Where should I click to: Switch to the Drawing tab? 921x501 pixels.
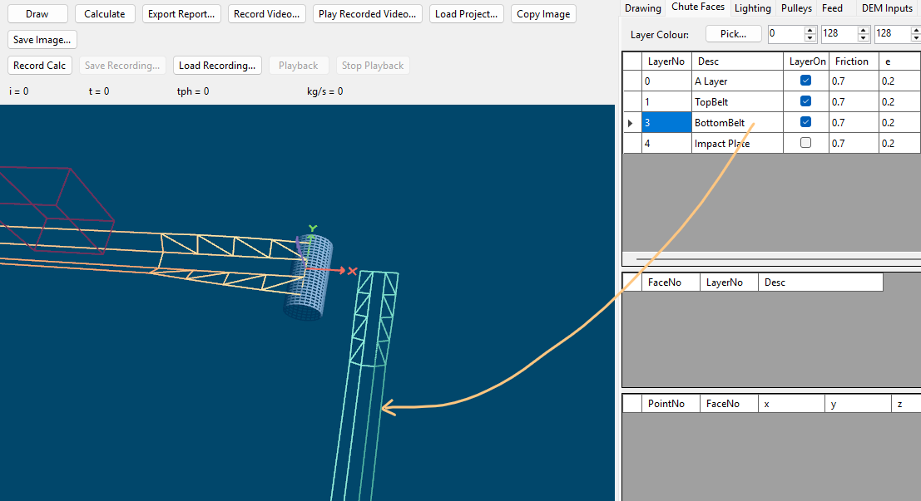point(642,8)
